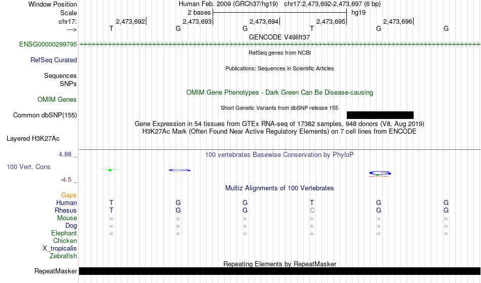Click the GTEx Gene Expression track title

click(279, 124)
